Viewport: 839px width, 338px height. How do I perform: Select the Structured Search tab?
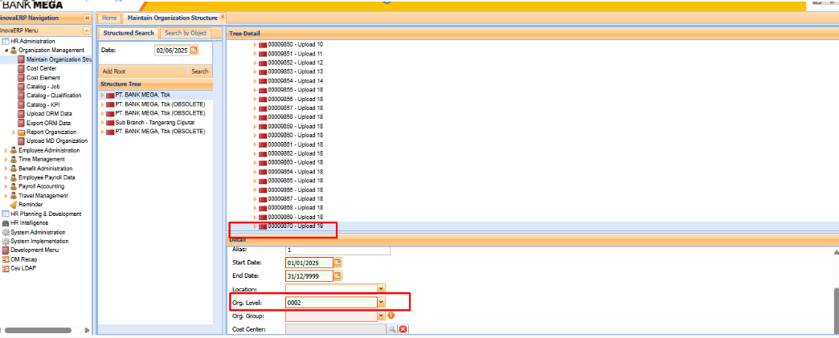click(x=129, y=33)
